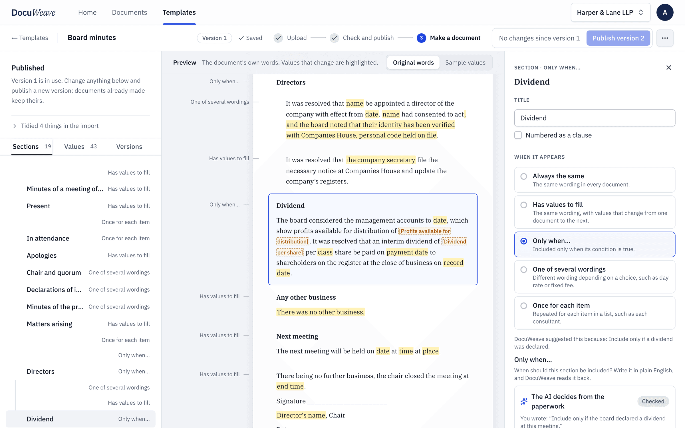Click the Check and publish checkmark icon

point(334,38)
